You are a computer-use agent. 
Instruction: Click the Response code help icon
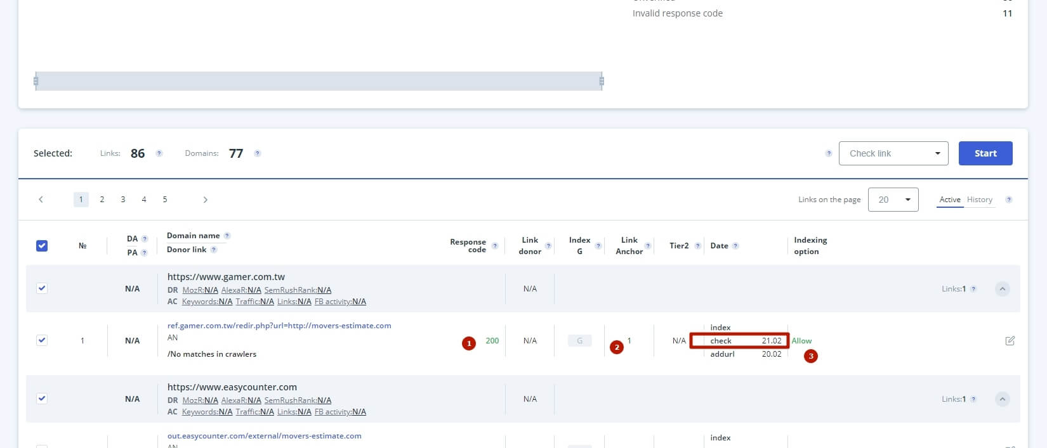pyautogui.click(x=495, y=246)
